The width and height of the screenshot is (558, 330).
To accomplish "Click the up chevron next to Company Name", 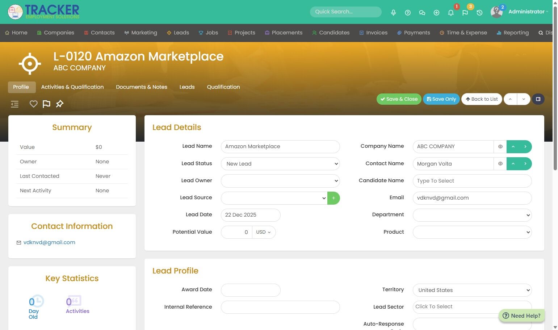I will [513, 147].
